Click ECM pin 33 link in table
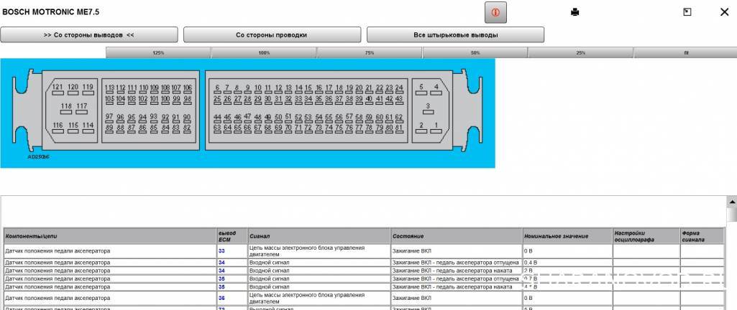The image size is (737, 310). (x=221, y=250)
